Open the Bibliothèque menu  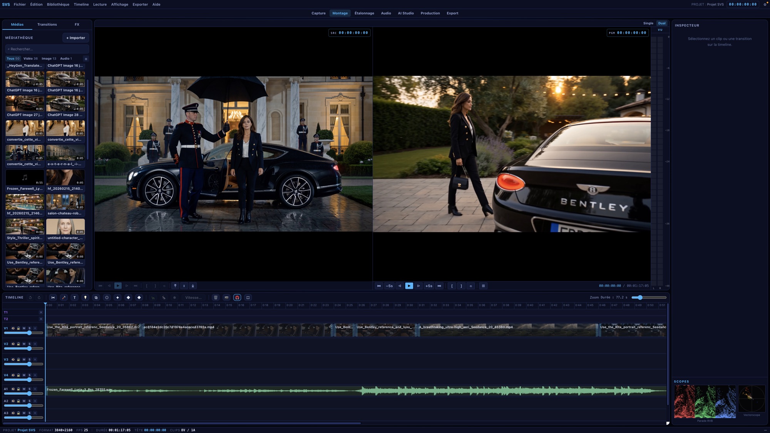[58, 5]
